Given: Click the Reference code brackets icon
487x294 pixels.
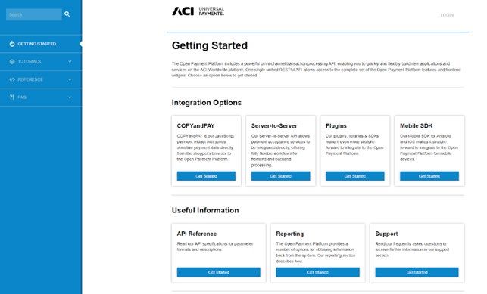Looking at the screenshot, I should pos(12,79).
